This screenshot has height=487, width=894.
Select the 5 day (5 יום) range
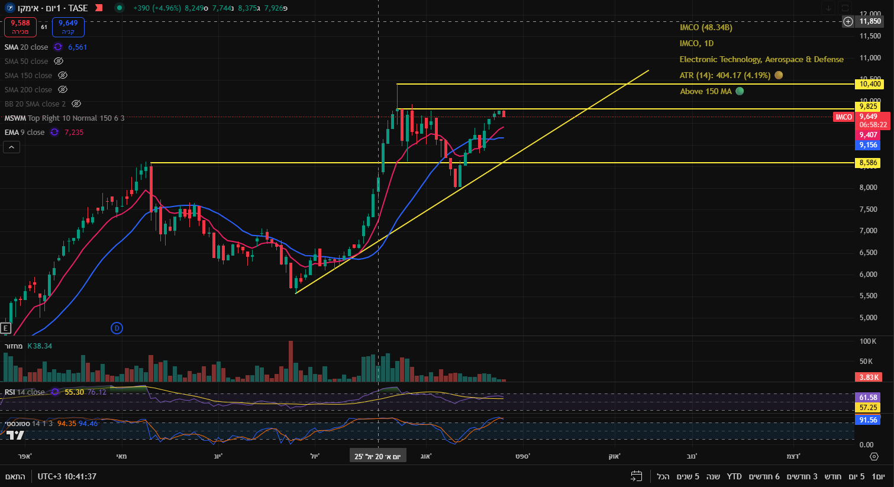(857, 476)
